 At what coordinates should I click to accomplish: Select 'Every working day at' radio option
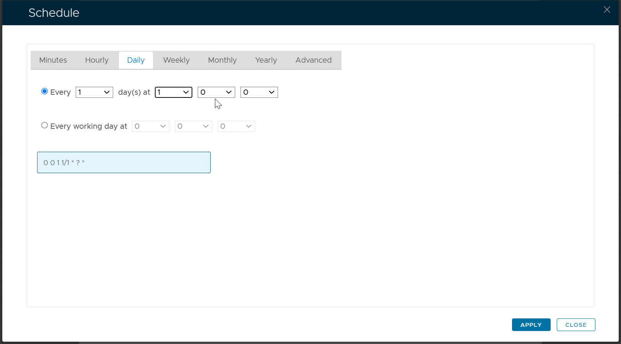point(44,125)
